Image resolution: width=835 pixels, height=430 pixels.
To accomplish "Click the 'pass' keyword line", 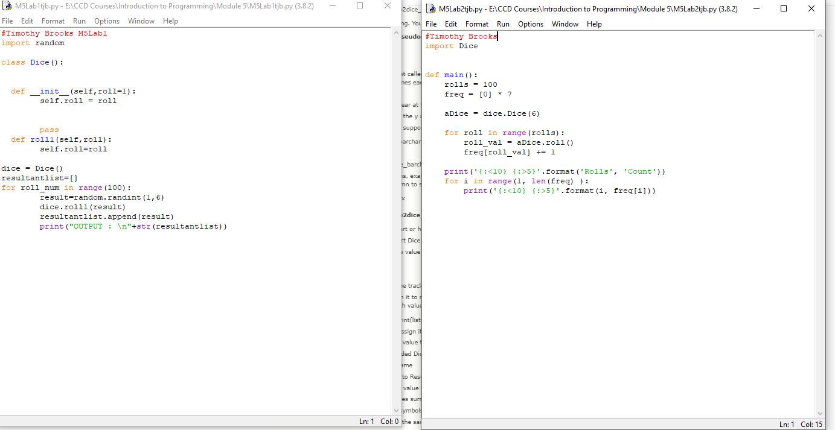I will coord(50,130).
